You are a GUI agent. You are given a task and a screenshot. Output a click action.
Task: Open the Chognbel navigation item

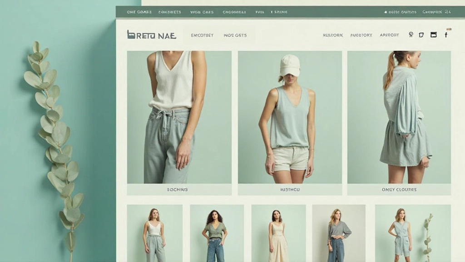click(235, 12)
